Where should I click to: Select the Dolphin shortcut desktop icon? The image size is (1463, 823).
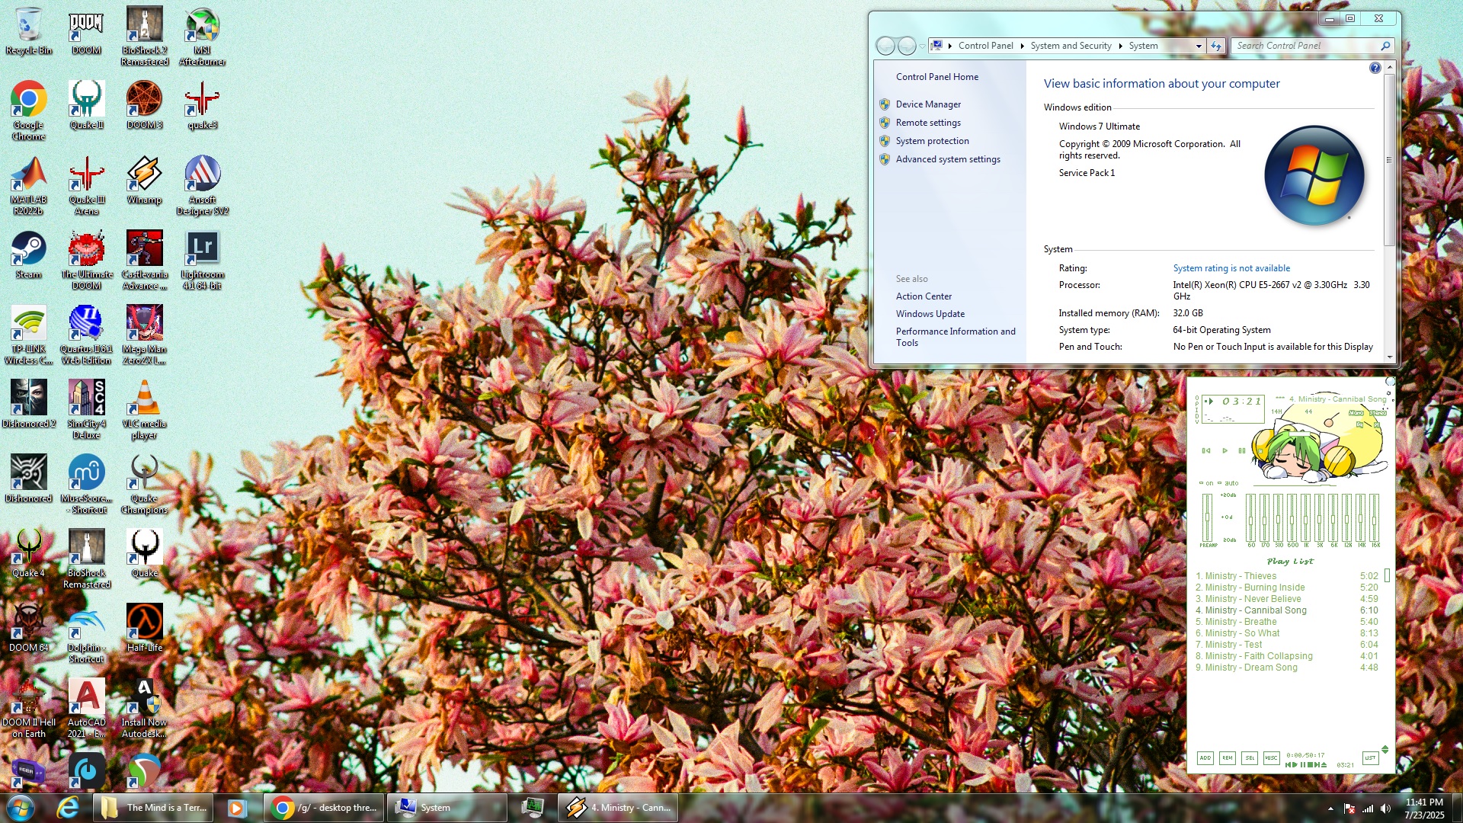click(86, 633)
